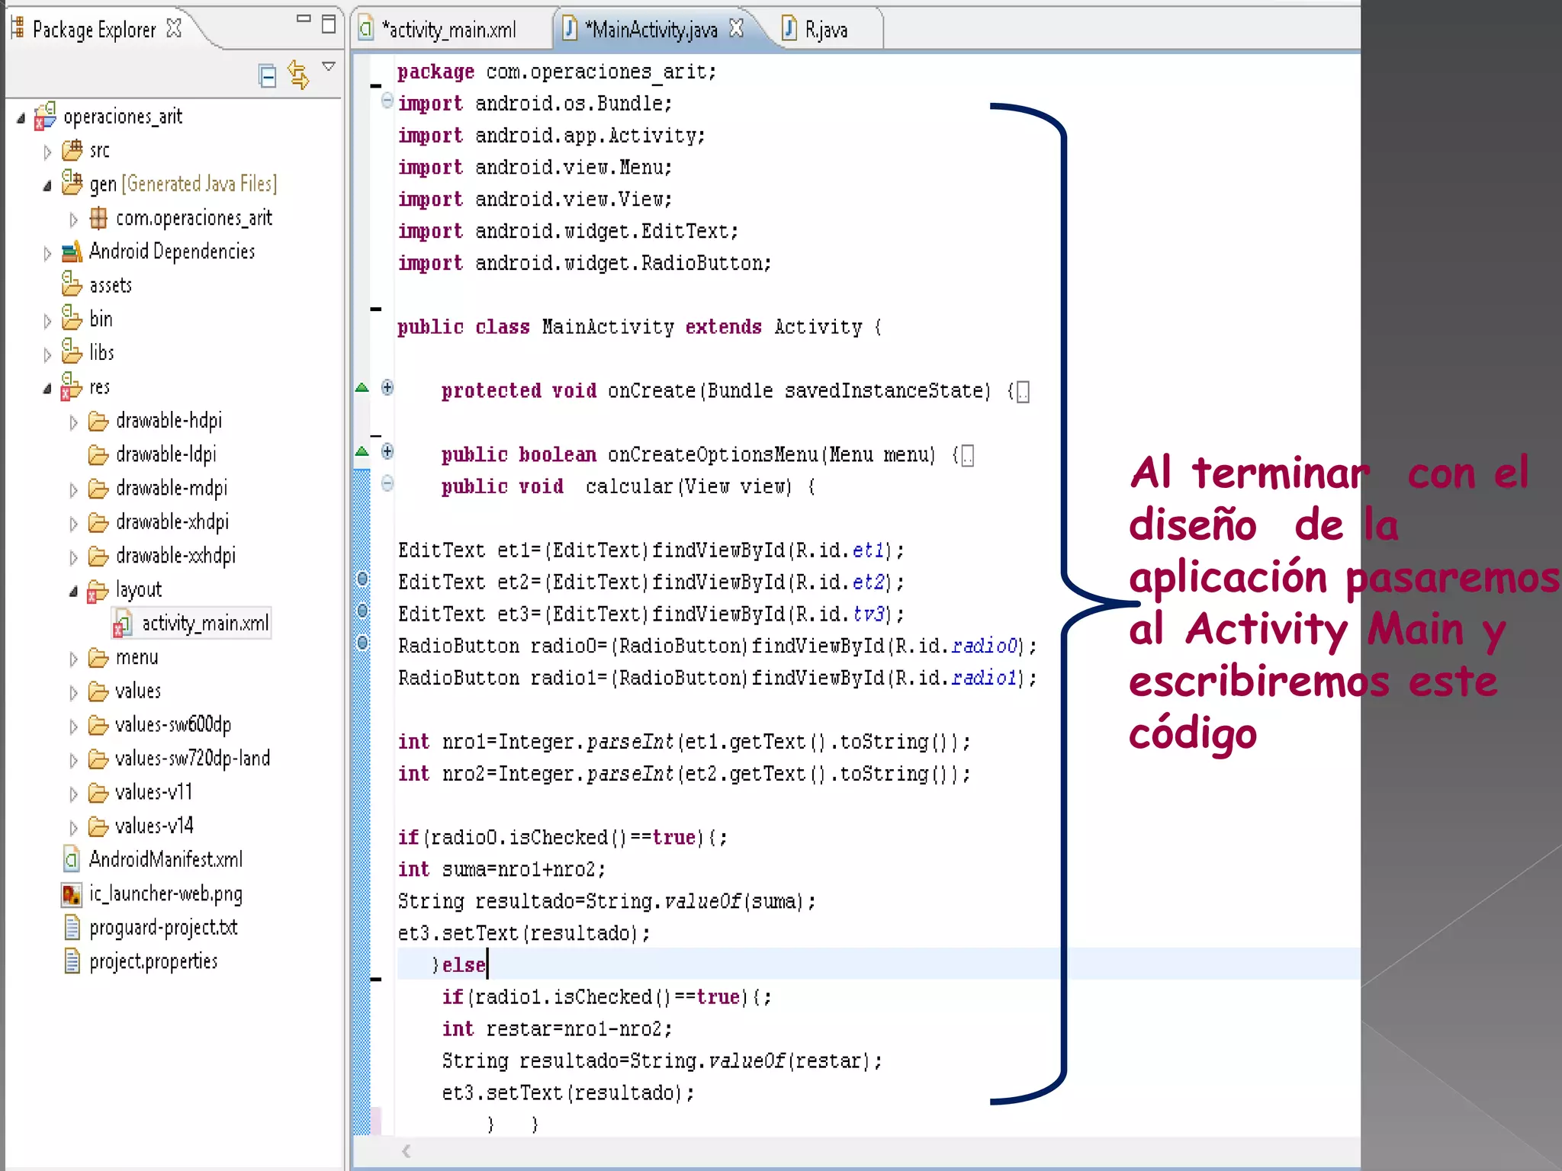Screen dimensions: 1562x1171
Task: Switch to the R.java tab
Action: 825,30
